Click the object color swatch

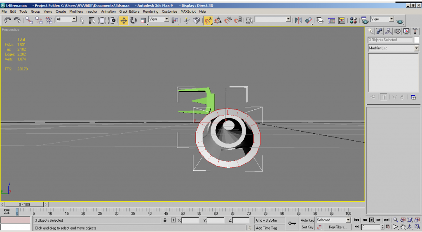tap(417, 40)
